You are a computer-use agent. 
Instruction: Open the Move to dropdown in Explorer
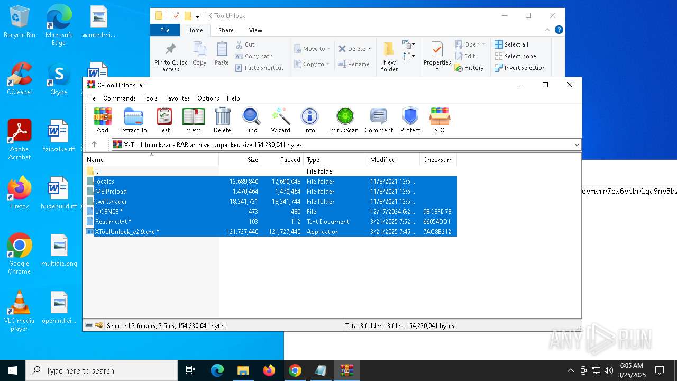click(x=312, y=49)
